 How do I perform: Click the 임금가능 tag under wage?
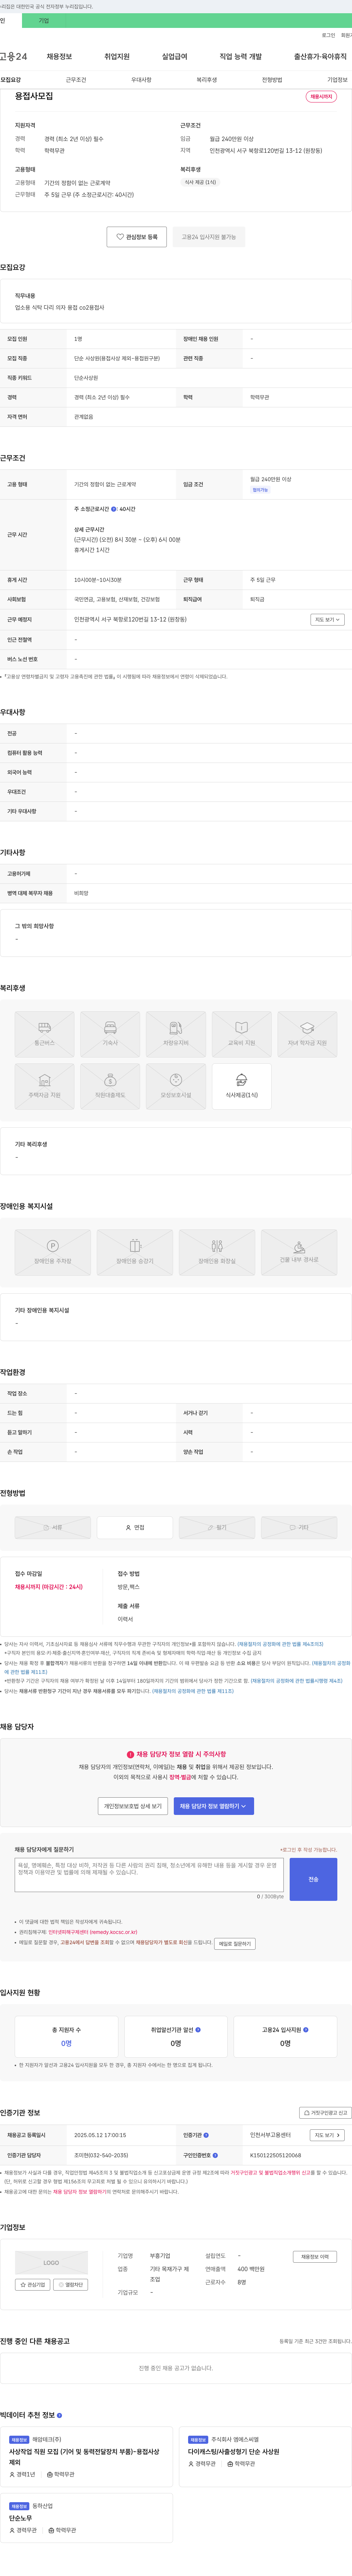pos(260,490)
